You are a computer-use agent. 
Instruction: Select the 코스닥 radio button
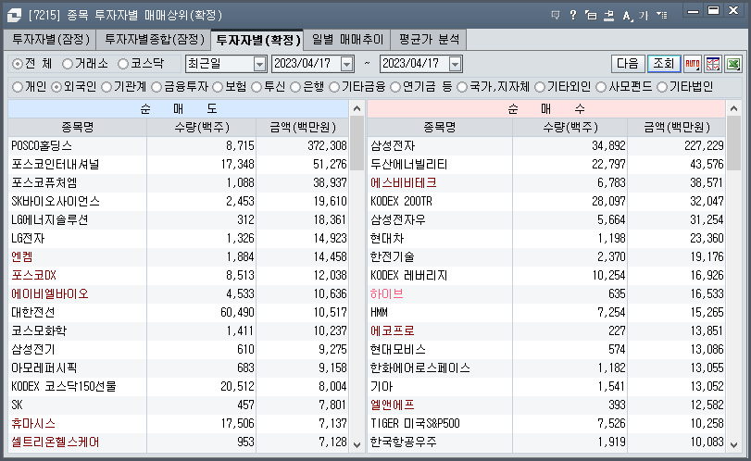point(123,64)
